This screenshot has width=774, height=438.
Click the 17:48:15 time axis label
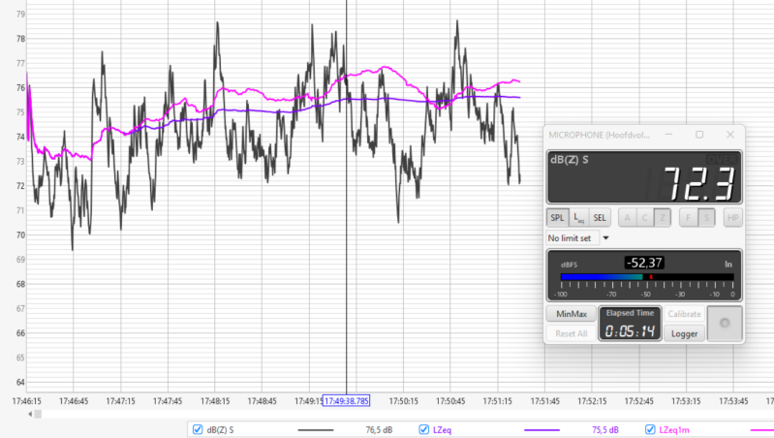coord(215,401)
